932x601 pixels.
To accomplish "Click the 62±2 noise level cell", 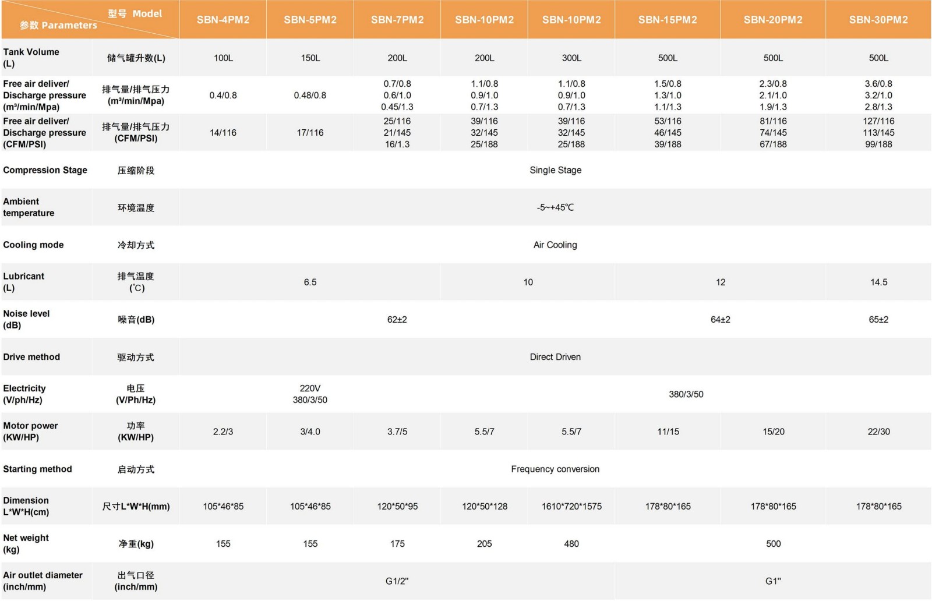I will [397, 319].
